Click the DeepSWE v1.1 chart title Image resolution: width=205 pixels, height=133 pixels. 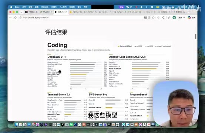(57, 57)
